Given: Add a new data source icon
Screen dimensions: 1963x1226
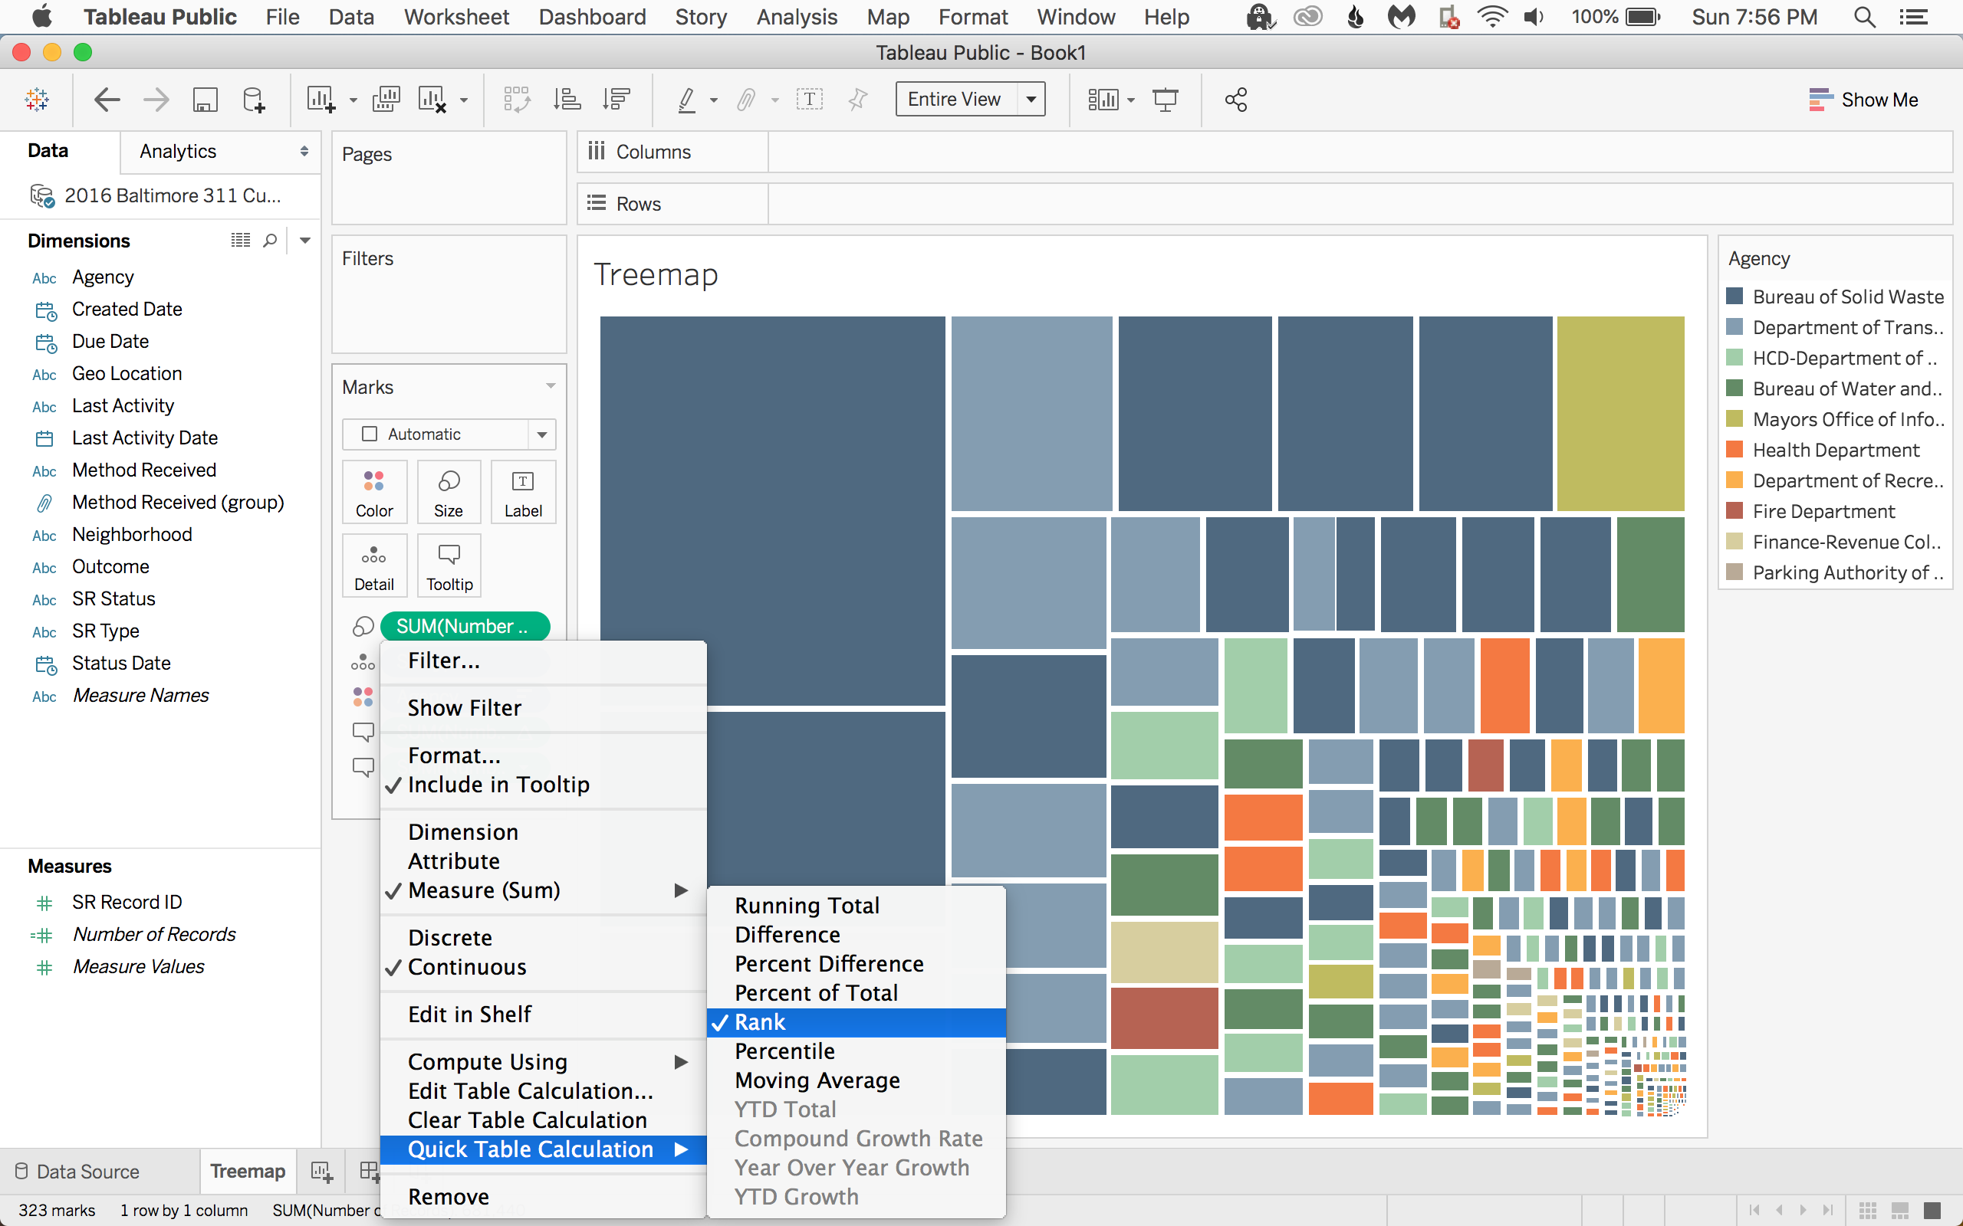Looking at the screenshot, I should point(254,100).
